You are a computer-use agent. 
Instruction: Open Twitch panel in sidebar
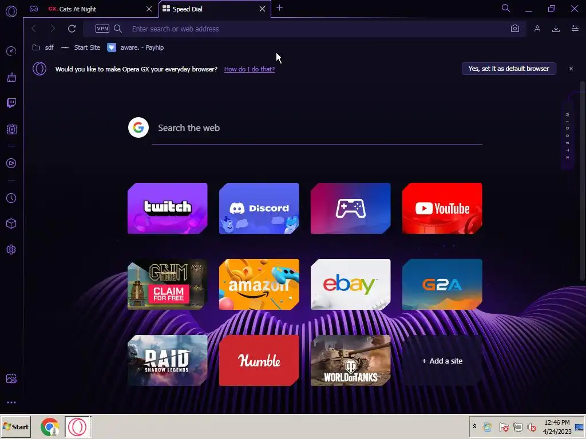click(11, 103)
